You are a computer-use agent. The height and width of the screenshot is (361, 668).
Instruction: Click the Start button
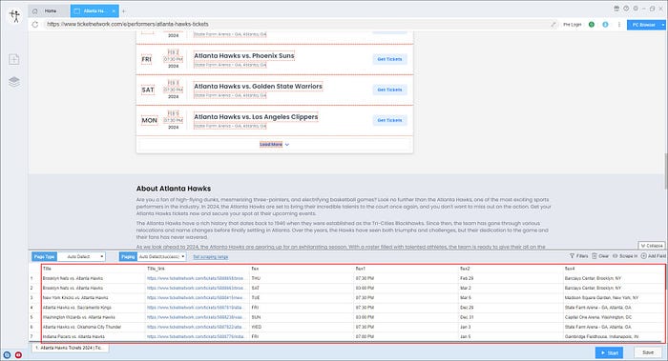pos(609,352)
